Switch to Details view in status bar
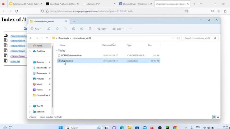 214,117
